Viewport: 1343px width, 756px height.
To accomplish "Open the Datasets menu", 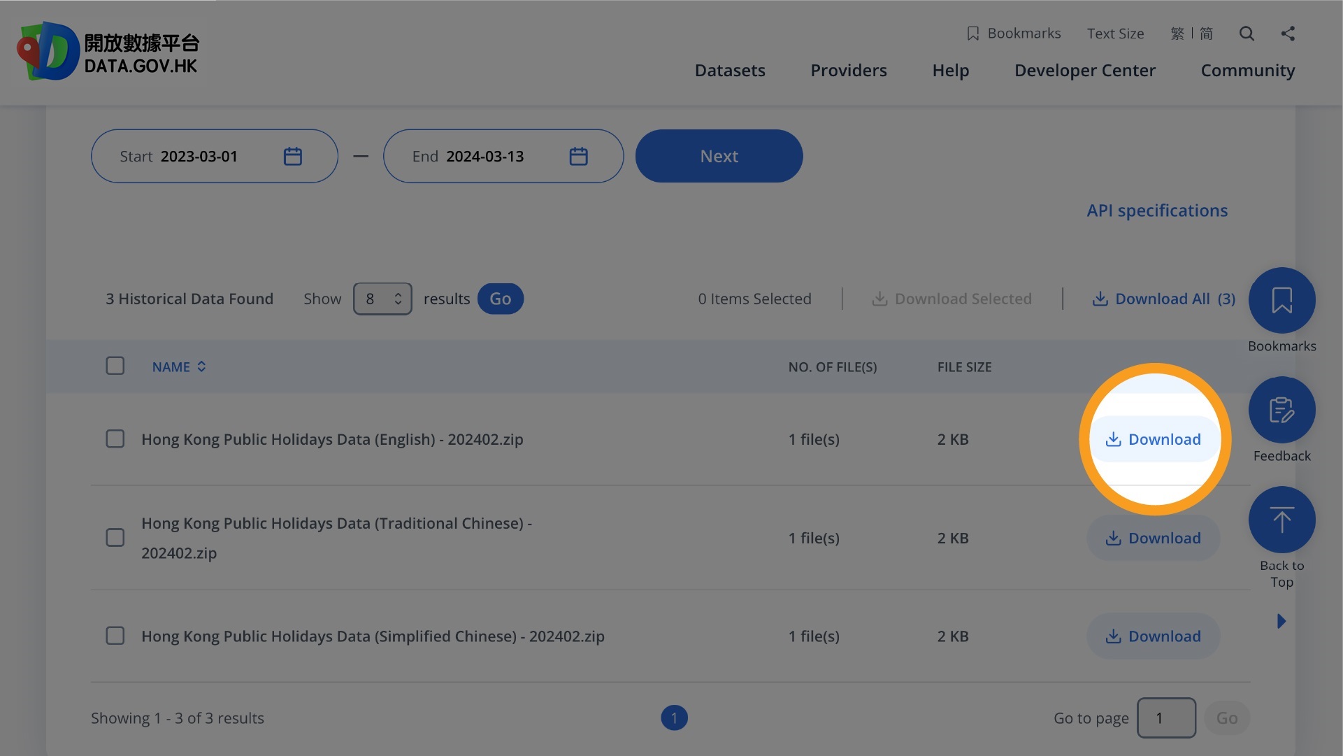I will click(730, 70).
